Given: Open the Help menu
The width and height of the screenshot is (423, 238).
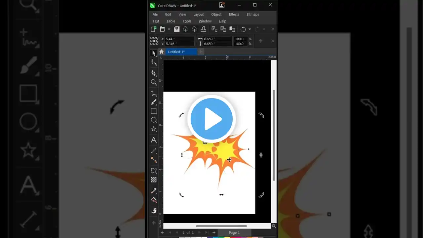Looking at the screenshot, I should (x=223, y=21).
